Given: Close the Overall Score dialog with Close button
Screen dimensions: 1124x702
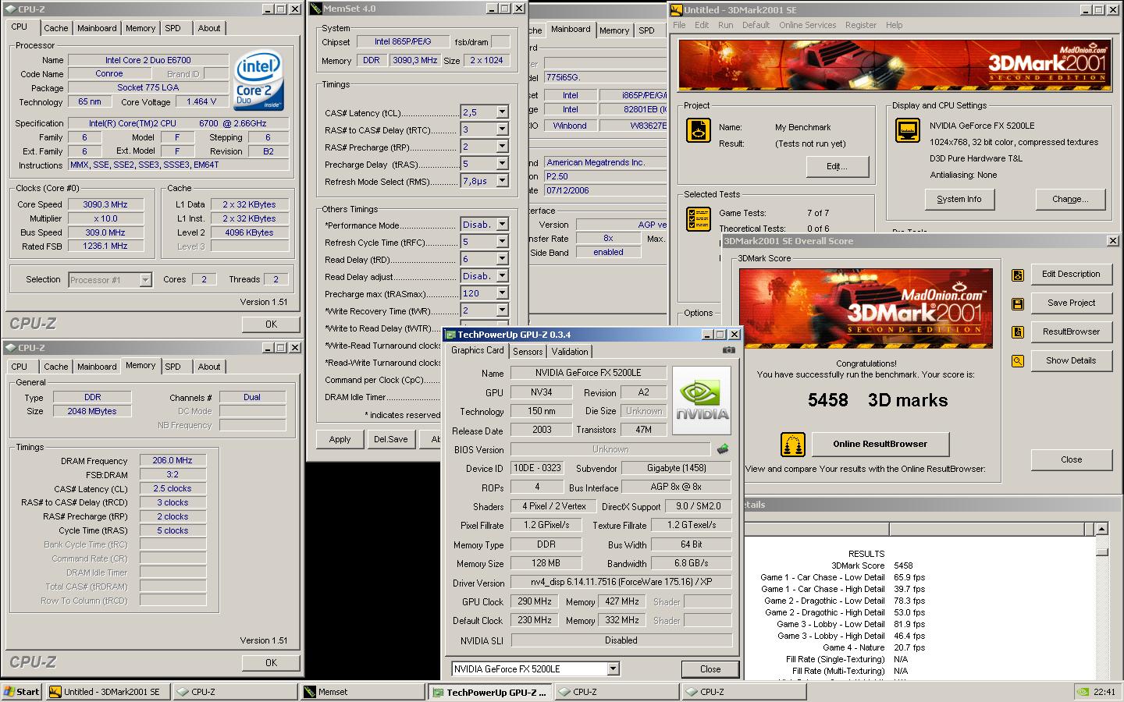Looking at the screenshot, I should [1071, 460].
